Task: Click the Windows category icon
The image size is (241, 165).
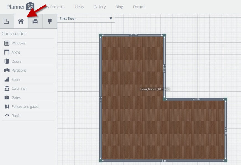Action: (x=7, y=43)
